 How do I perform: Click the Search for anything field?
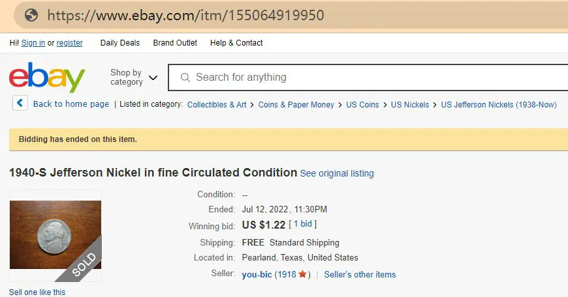pyautogui.click(x=368, y=78)
